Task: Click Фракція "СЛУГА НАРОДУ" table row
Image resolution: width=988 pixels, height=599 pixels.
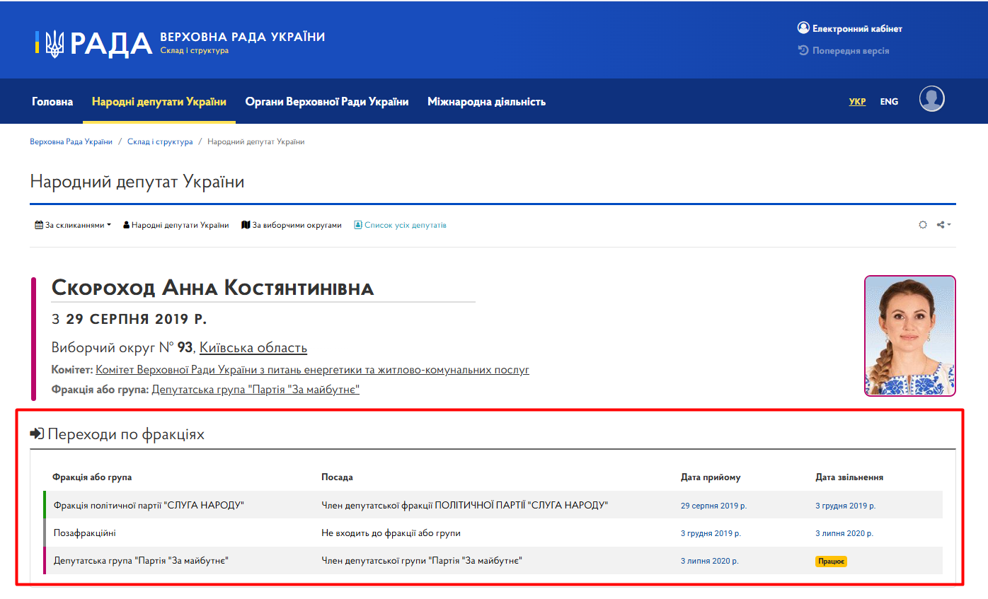Action: coord(493,505)
